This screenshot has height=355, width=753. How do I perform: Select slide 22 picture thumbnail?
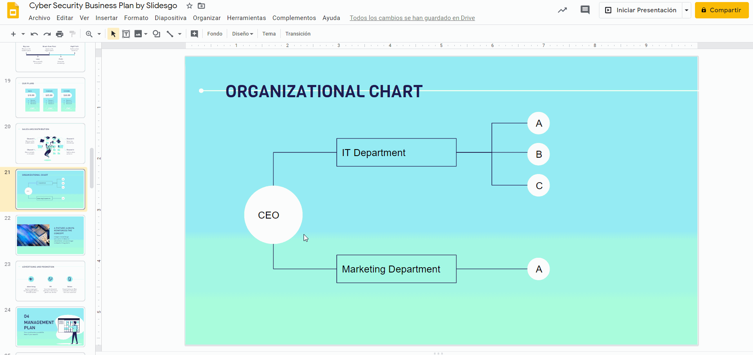pyautogui.click(x=50, y=235)
